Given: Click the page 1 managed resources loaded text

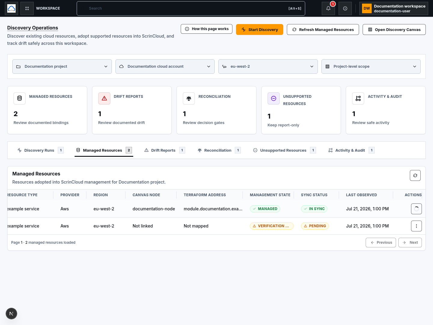Looking at the screenshot, I should [x=43, y=243].
